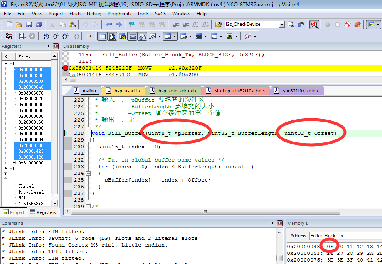This screenshot has height=264, width=382.
Task: Click the Start/Stop Debug Session icon
Action: coord(314,25)
